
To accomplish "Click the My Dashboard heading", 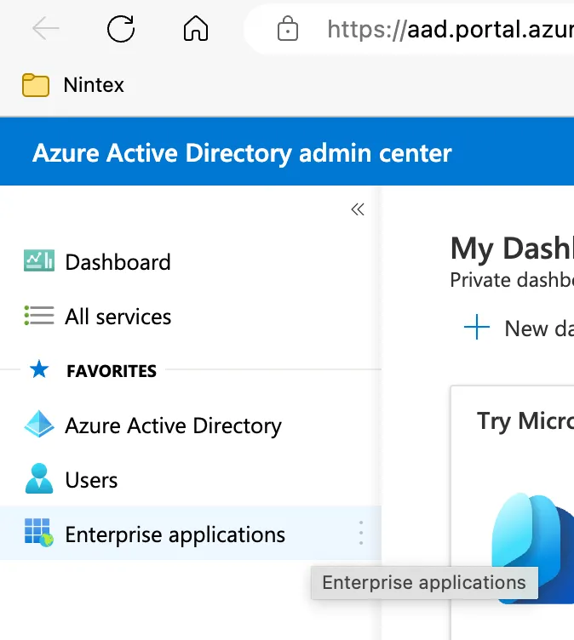I will tap(512, 248).
